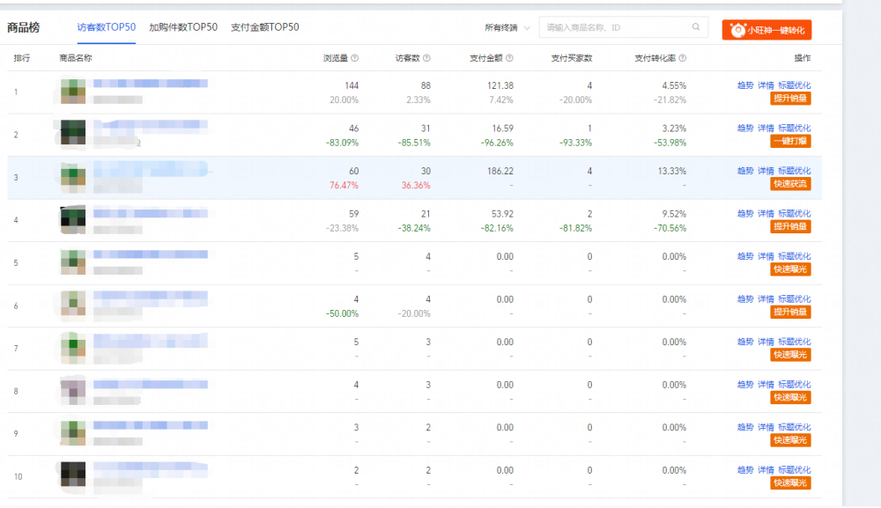Click the conversion rate value 13.33%
Viewport: 881px width, 508px height.
click(x=672, y=171)
